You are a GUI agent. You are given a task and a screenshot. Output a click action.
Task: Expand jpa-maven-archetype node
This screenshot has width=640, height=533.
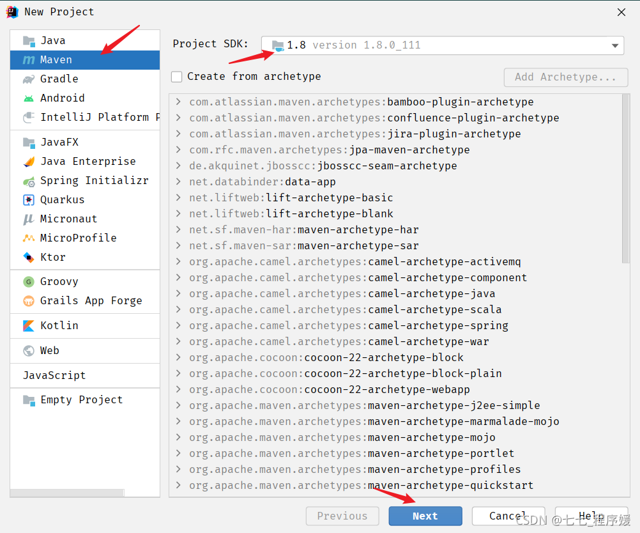[178, 150]
